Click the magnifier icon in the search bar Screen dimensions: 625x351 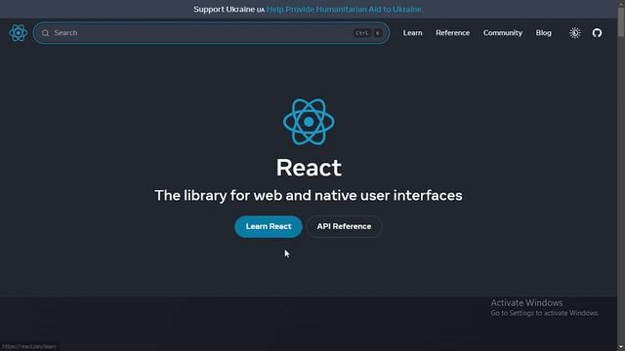coord(46,33)
